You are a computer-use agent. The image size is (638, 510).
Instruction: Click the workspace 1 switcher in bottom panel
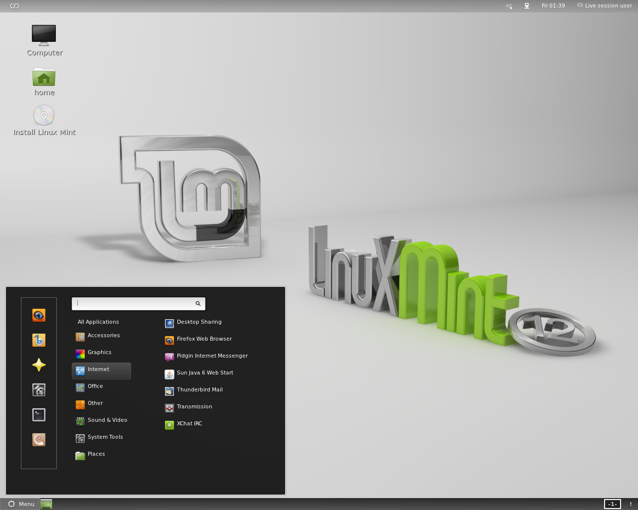(613, 504)
